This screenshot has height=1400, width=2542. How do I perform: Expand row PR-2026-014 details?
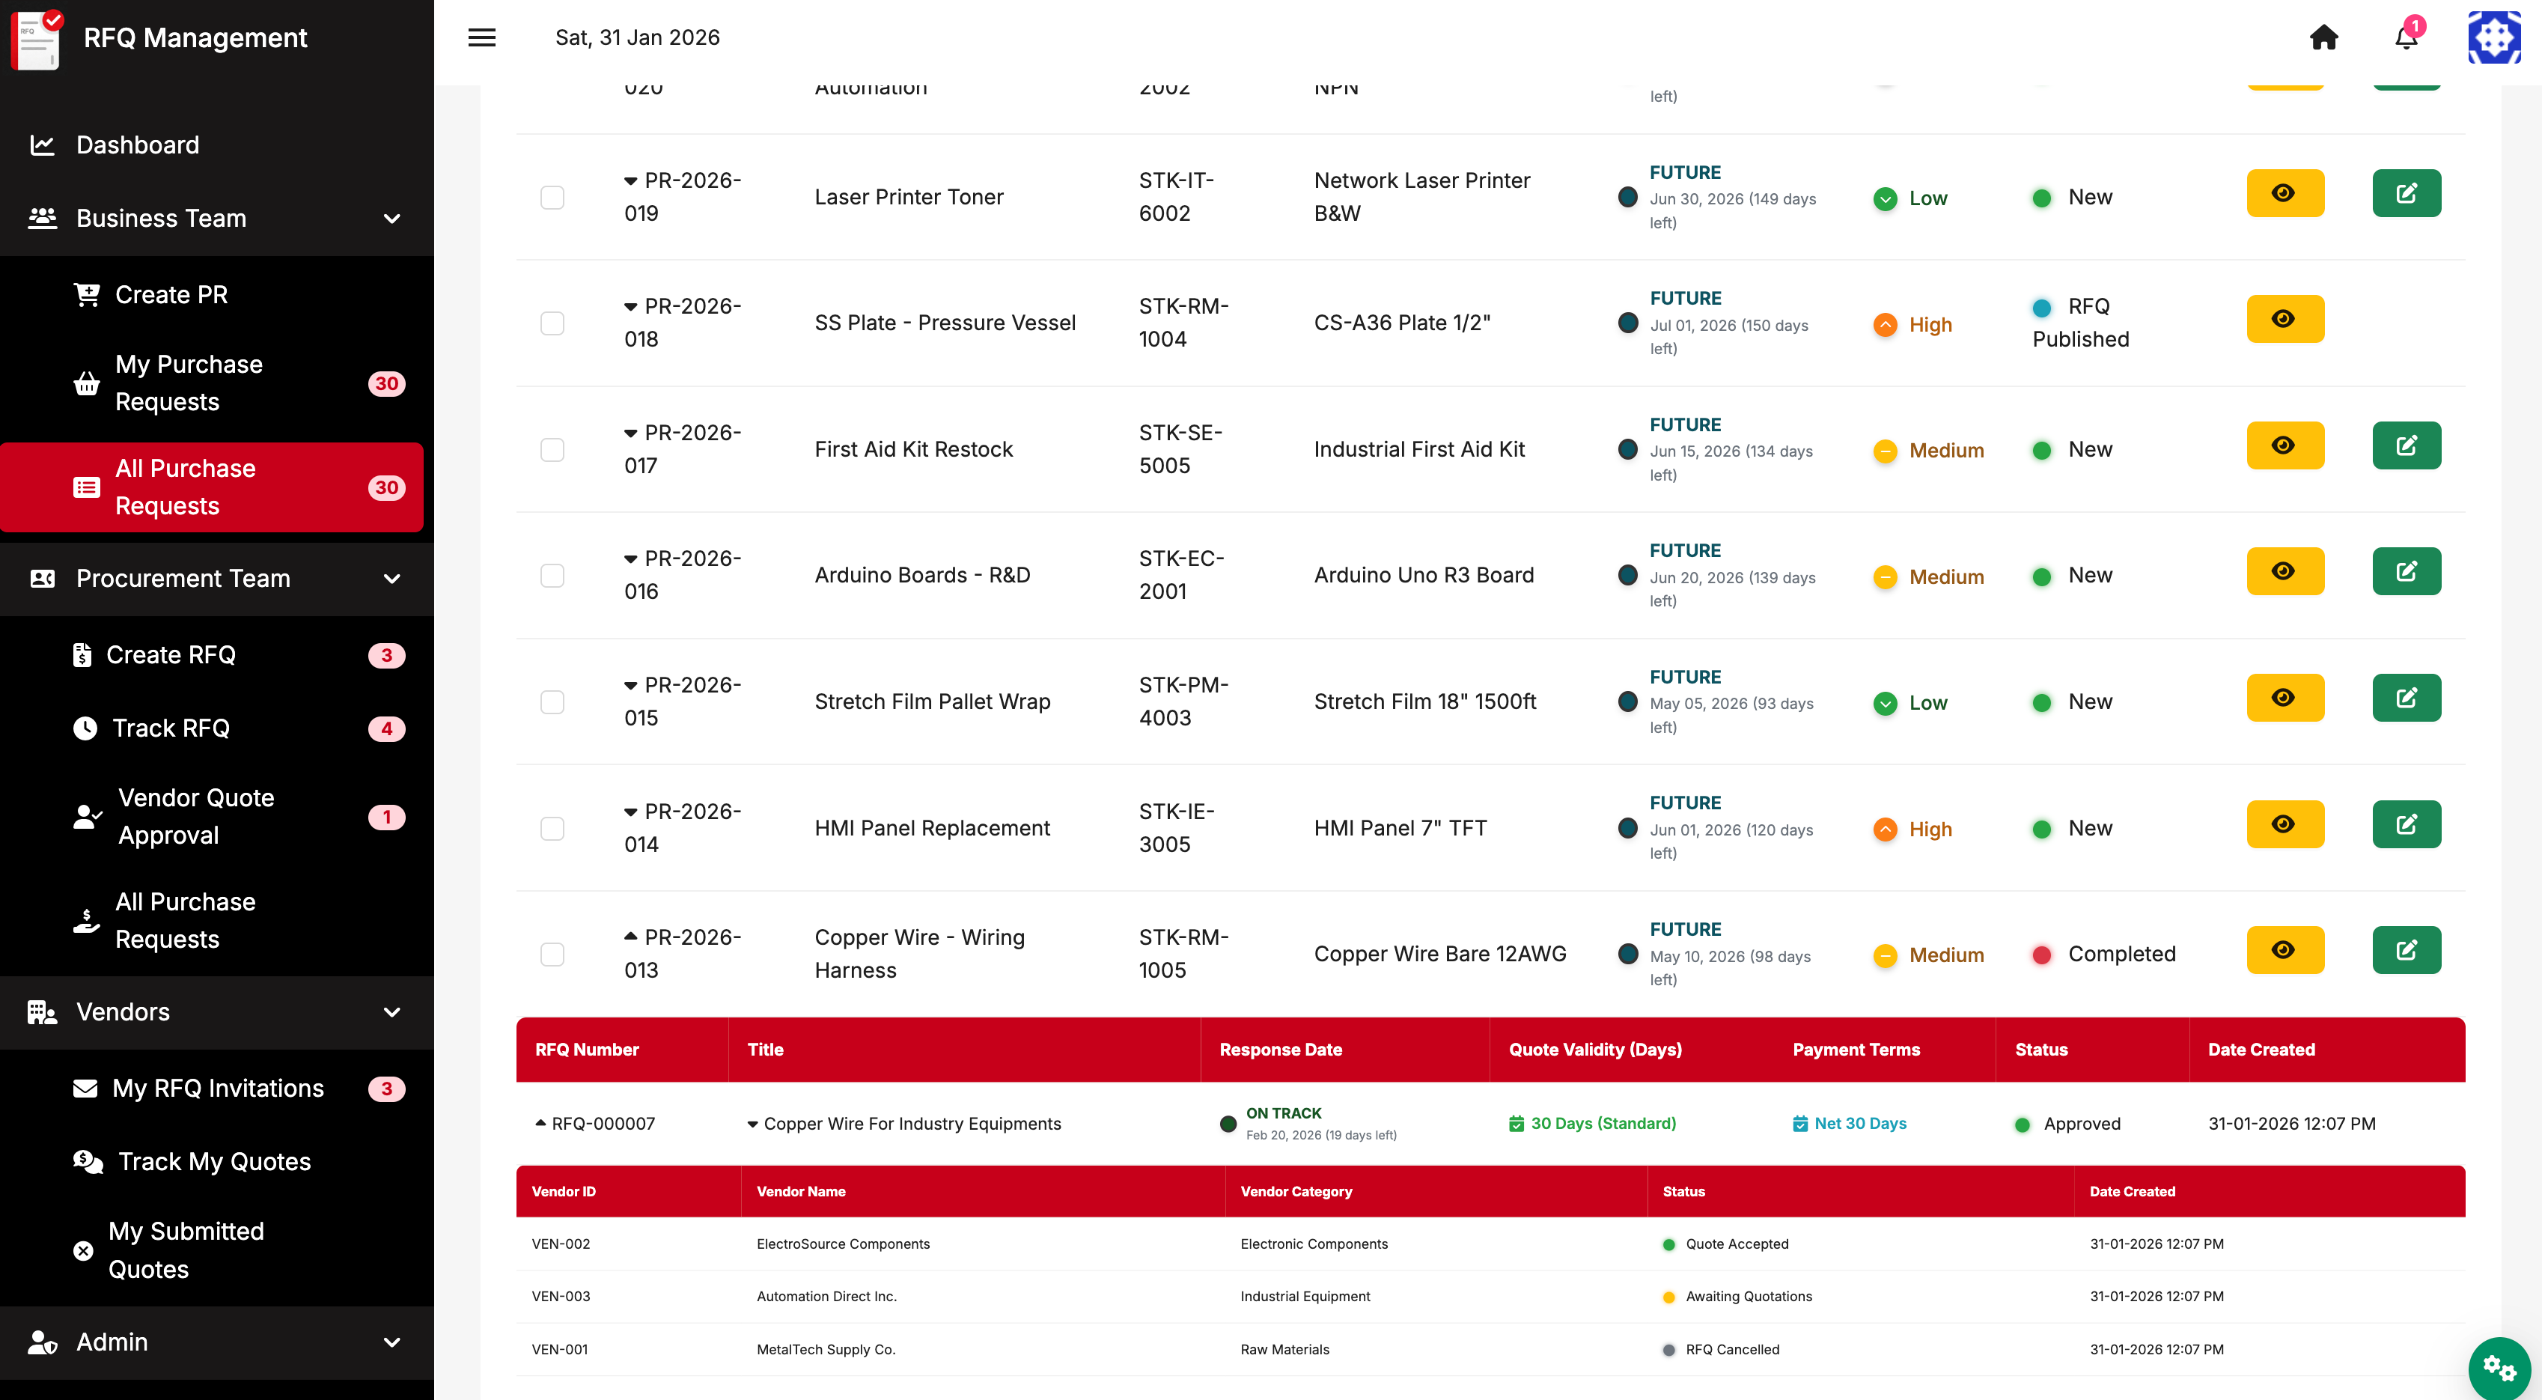pos(630,812)
